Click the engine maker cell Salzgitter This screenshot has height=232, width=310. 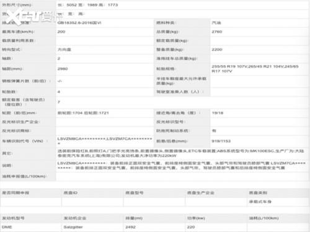pyautogui.click(x=73, y=227)
